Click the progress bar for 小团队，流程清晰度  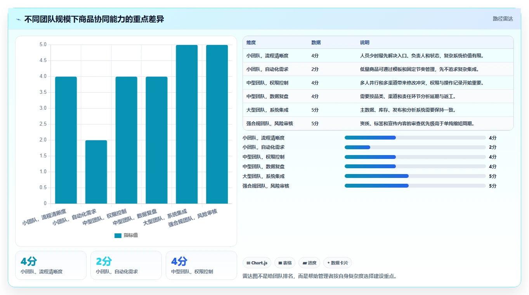415,138
